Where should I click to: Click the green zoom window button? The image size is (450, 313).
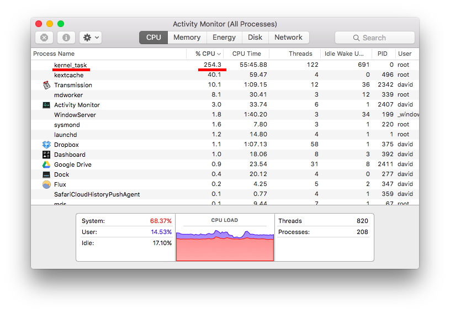(61, 24)
